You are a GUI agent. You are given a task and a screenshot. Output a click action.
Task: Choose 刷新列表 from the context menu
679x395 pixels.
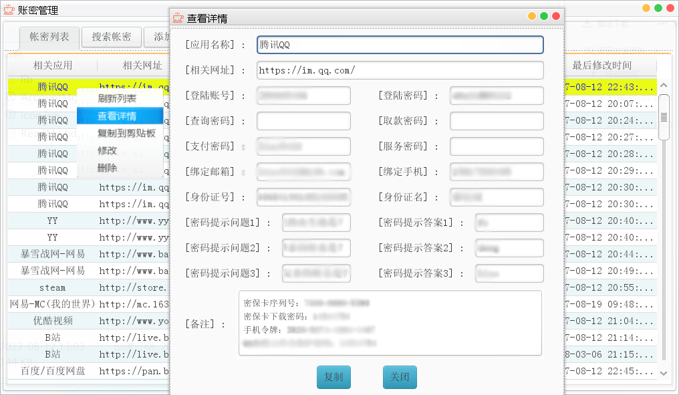(120, 99)
